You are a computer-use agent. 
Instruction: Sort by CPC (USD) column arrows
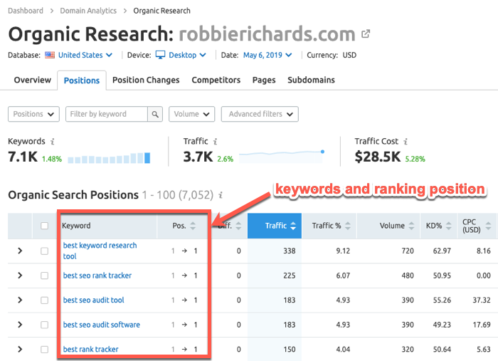point(488,226)
